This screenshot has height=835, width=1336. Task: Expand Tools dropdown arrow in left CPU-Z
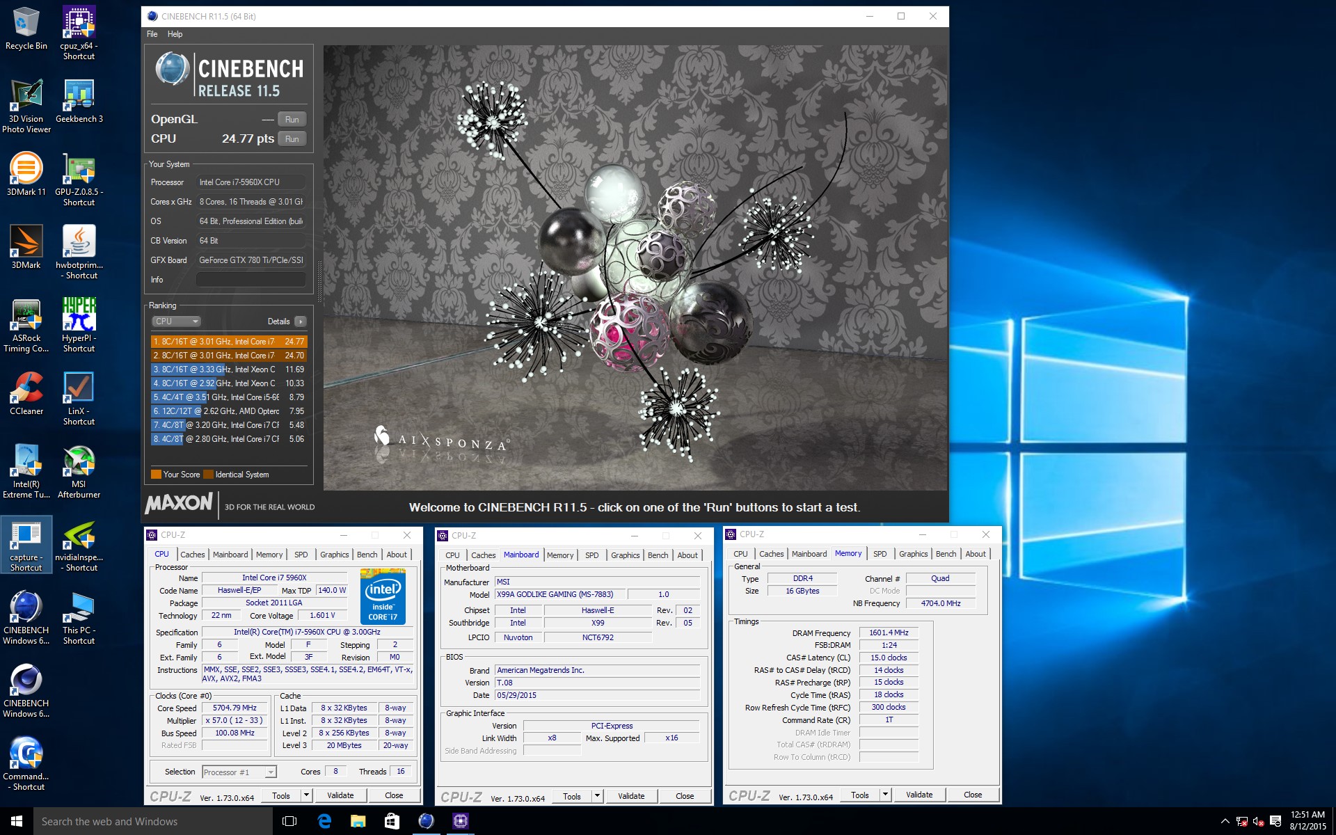point(305,795)
